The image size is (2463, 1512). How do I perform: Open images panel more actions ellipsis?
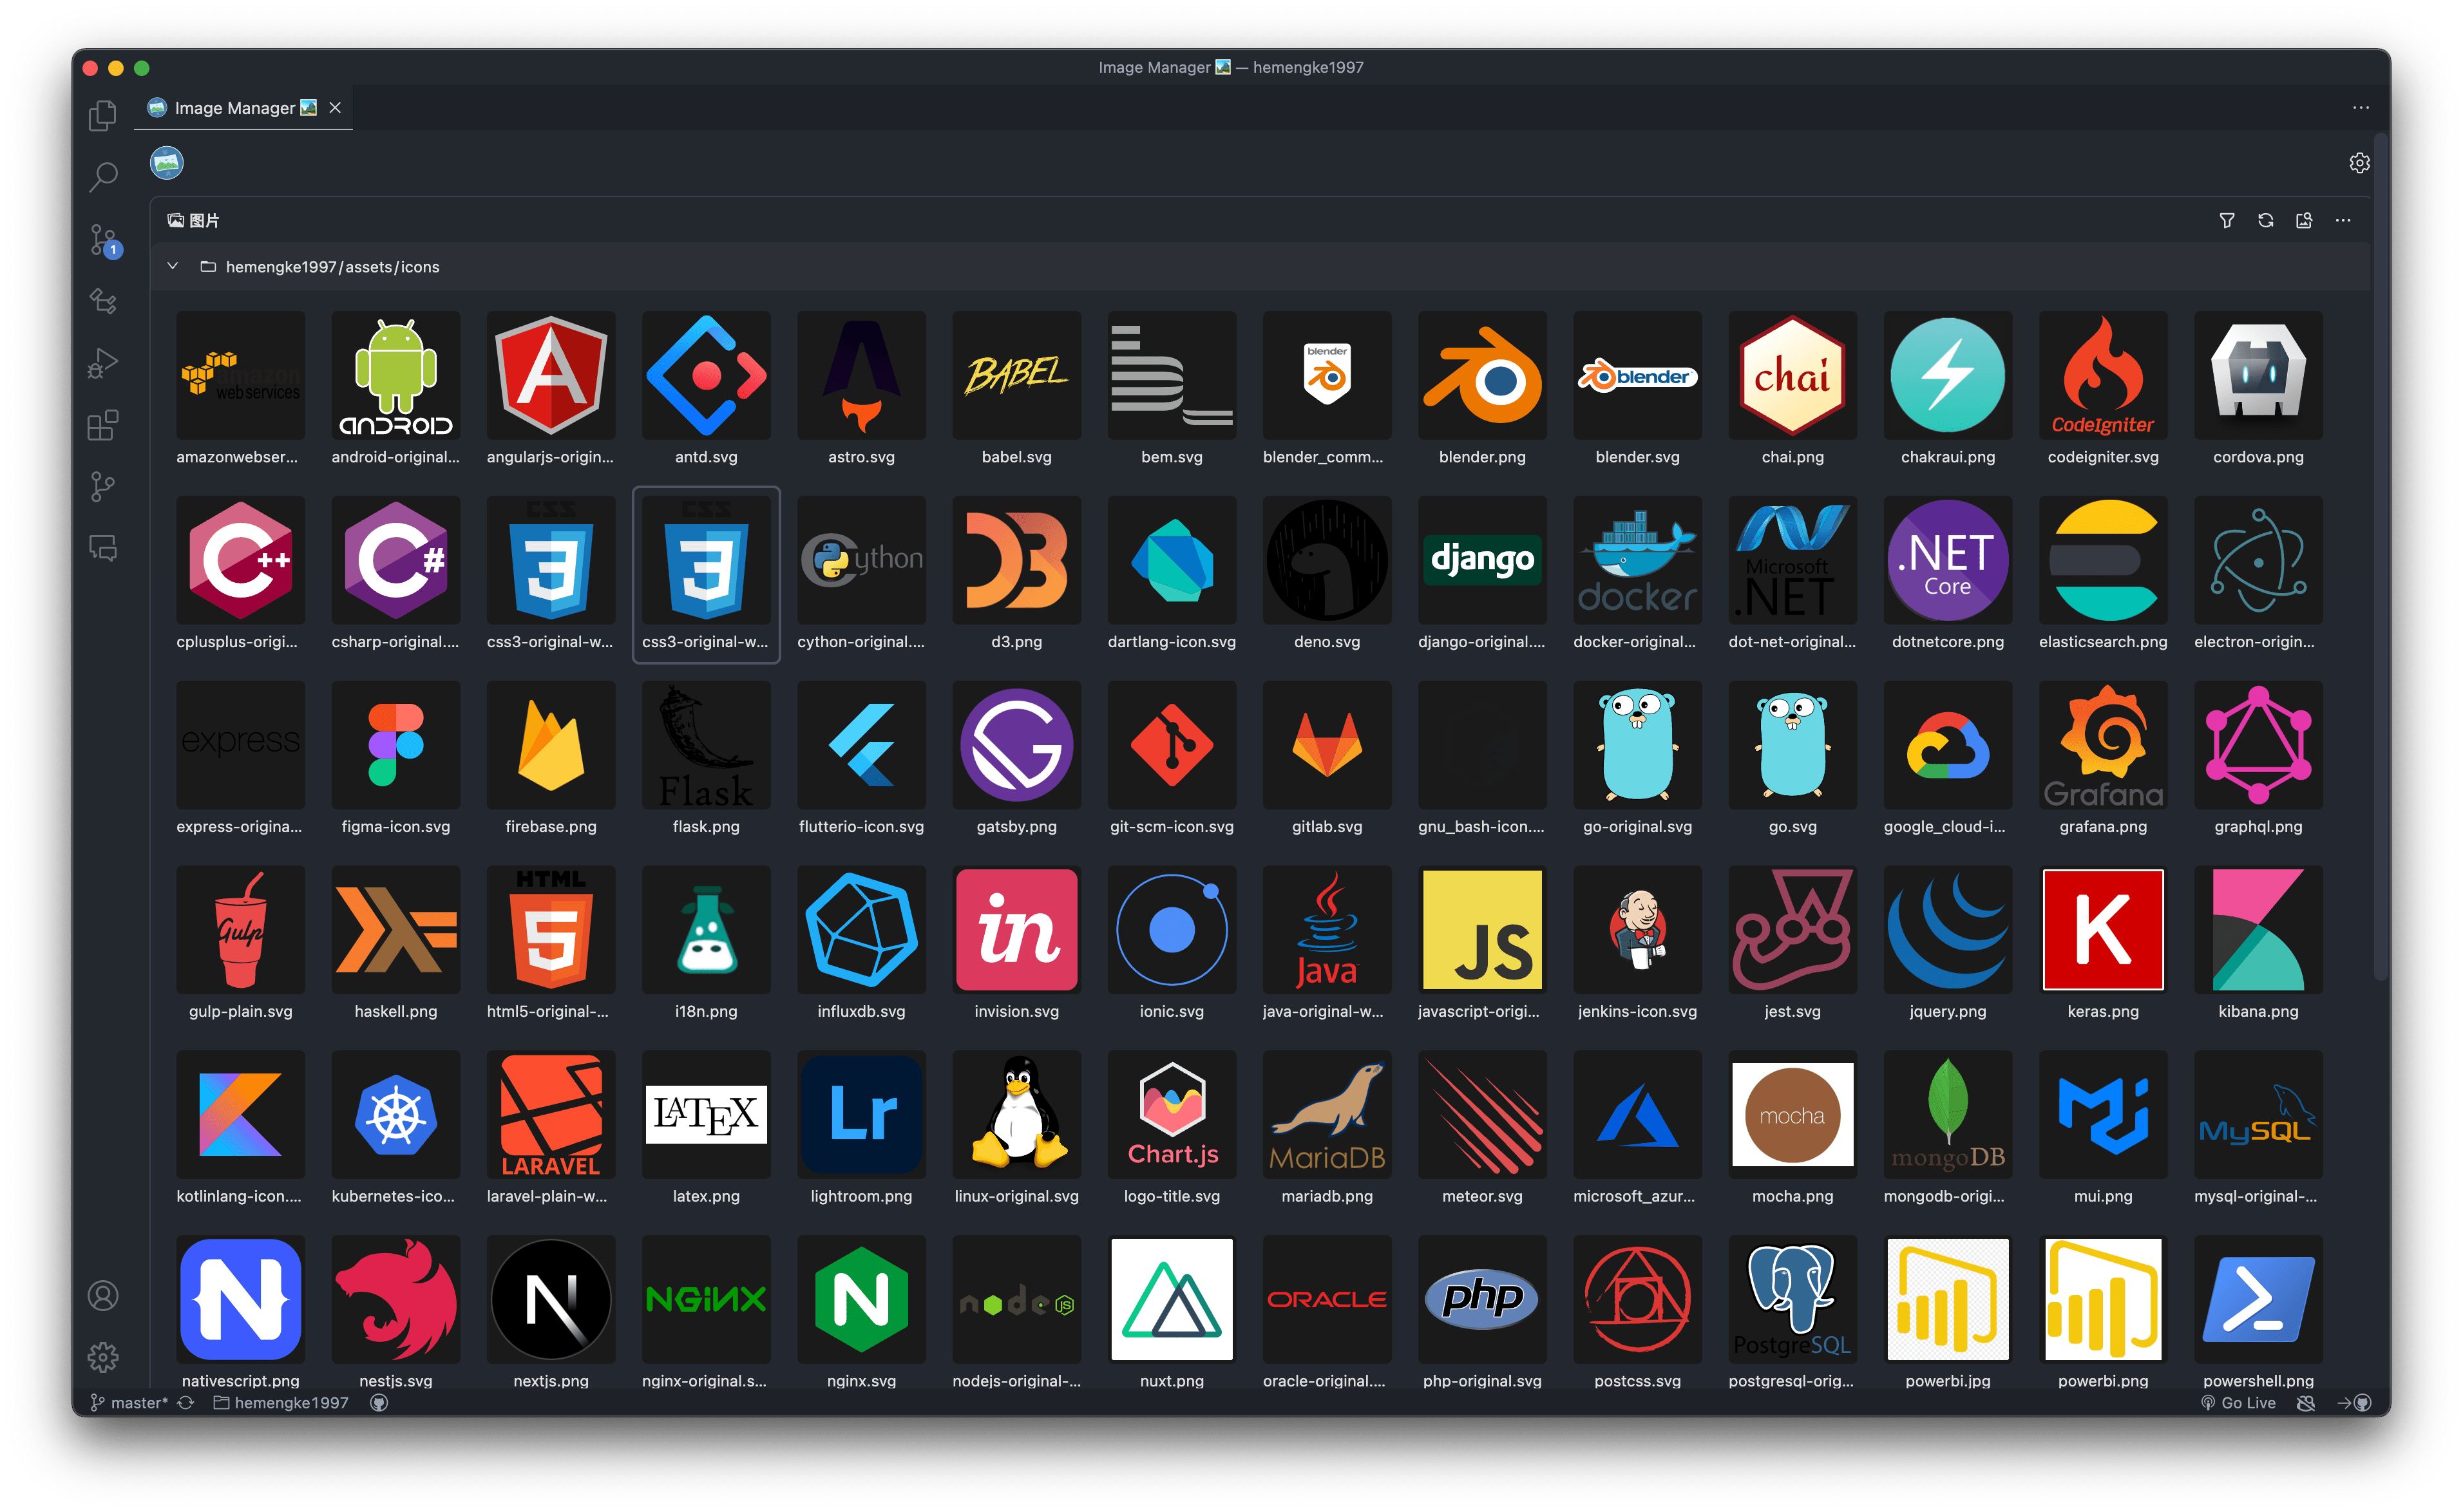[x=2343, y=220]
